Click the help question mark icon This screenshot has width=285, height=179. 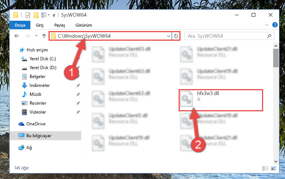point(275,25)
